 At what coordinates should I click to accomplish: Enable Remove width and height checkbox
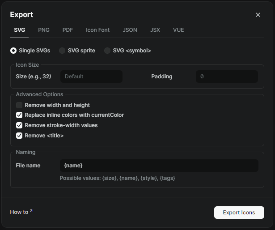pos(19,105)
